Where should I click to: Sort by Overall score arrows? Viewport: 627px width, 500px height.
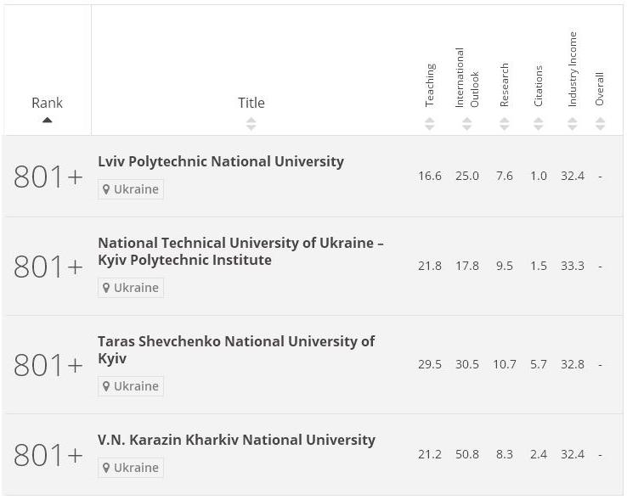point(600,124)
